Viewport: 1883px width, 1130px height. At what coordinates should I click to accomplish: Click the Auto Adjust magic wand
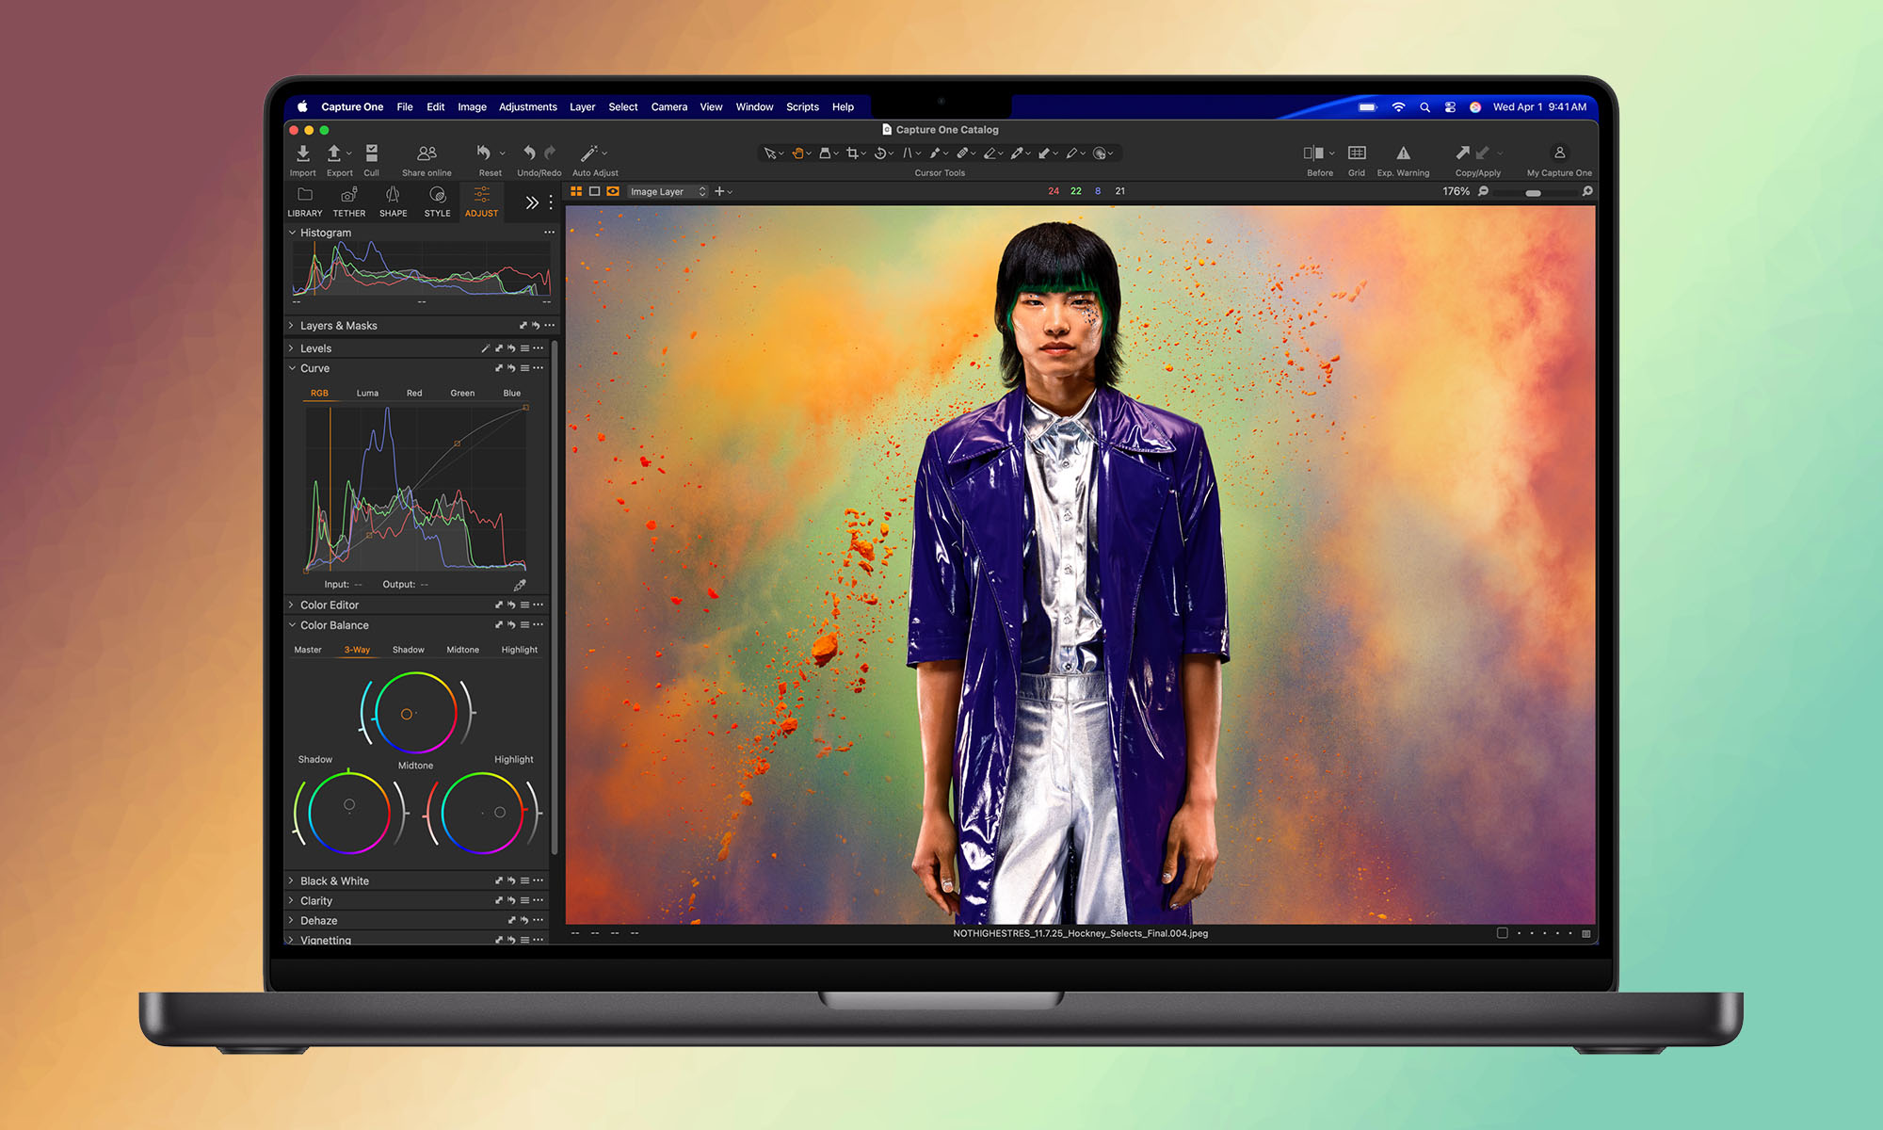[589, 153]
